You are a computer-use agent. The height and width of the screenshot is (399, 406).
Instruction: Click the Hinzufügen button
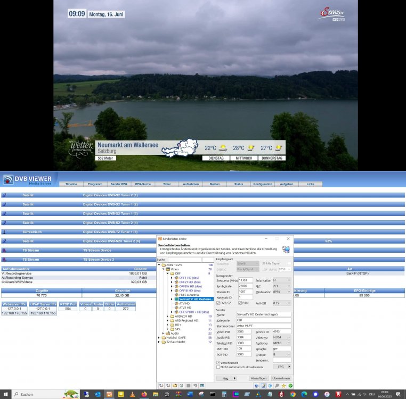coord(258,378)
